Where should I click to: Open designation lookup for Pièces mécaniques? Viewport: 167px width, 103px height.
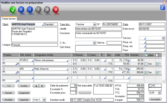67,61
